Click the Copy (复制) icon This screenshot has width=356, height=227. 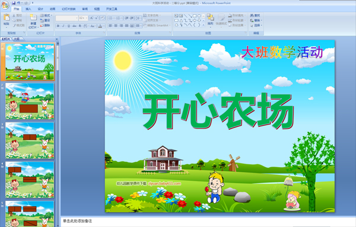tap(14, 20)
